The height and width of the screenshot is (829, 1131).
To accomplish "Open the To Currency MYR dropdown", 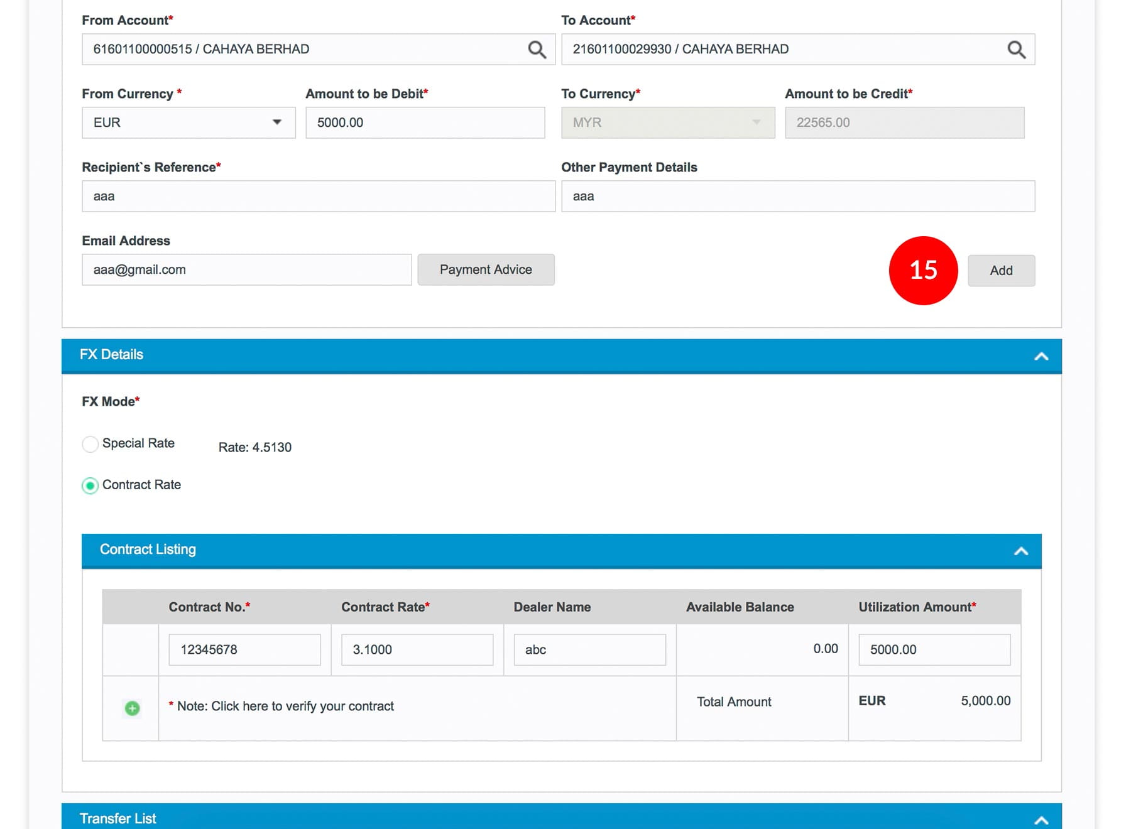I will pyautogui.click(x=667, y=122).
